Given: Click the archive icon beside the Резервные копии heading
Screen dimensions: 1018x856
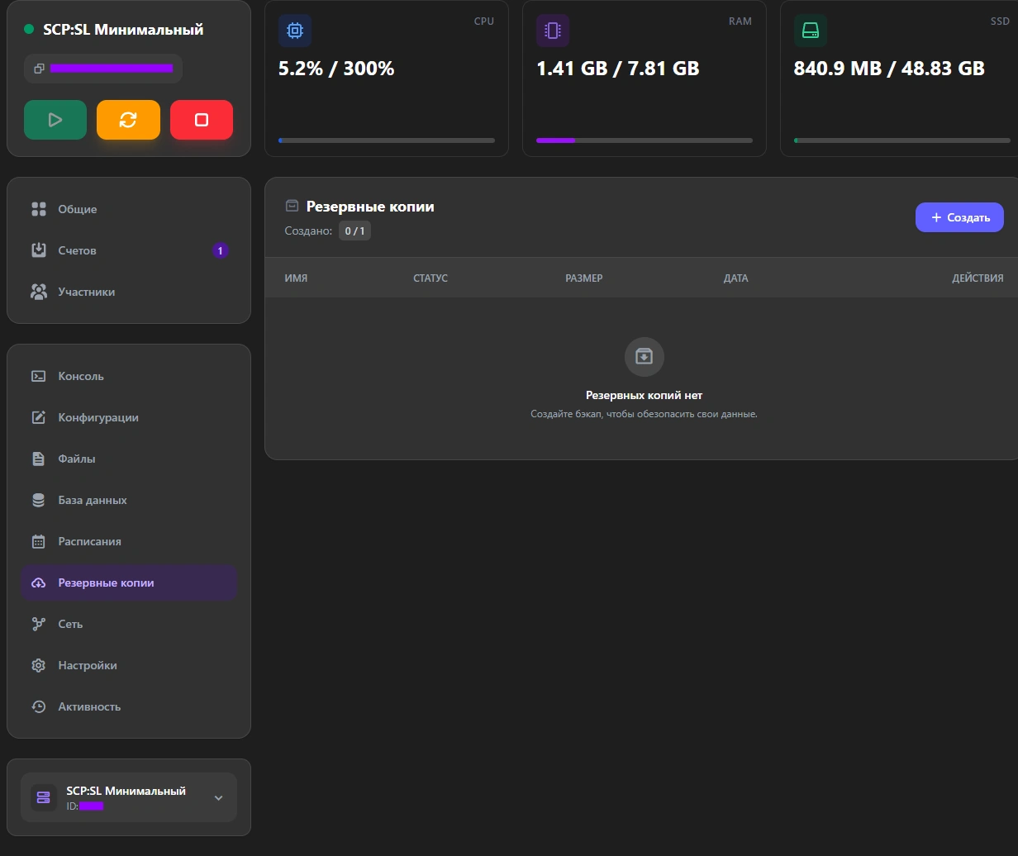Looking at the screenshot, I should [292, 206].
